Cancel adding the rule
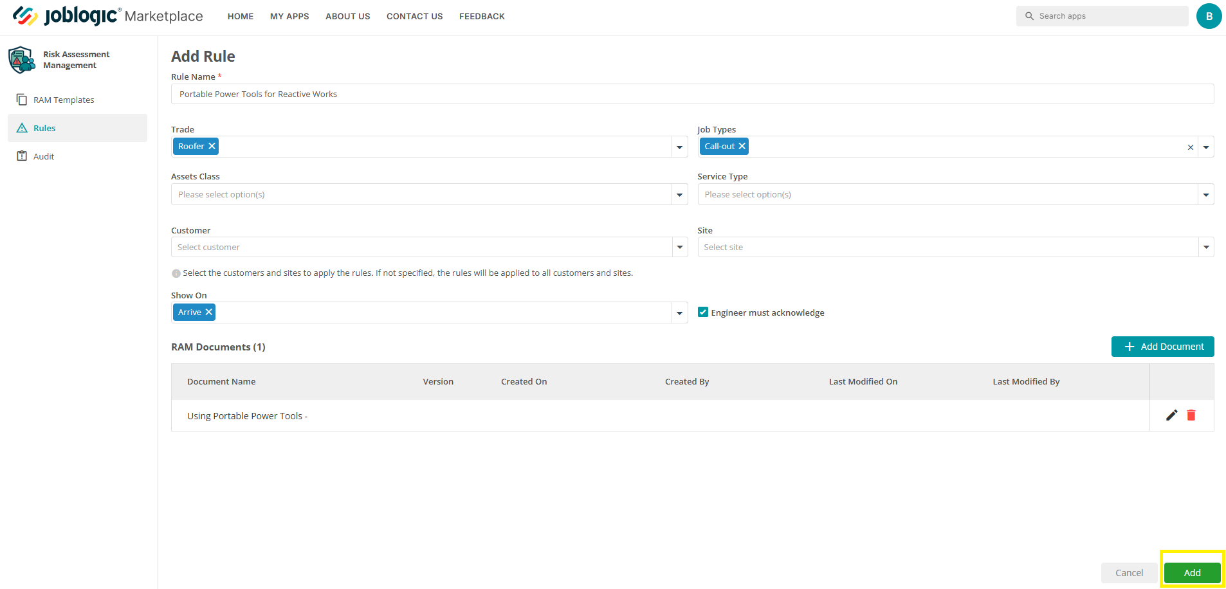1226x589 pixels. click(1129, 573)
